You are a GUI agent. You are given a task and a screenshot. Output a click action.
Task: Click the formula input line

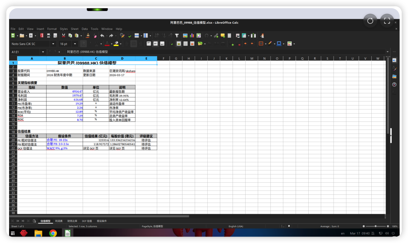pyautogui.click(x=225, y=52)
